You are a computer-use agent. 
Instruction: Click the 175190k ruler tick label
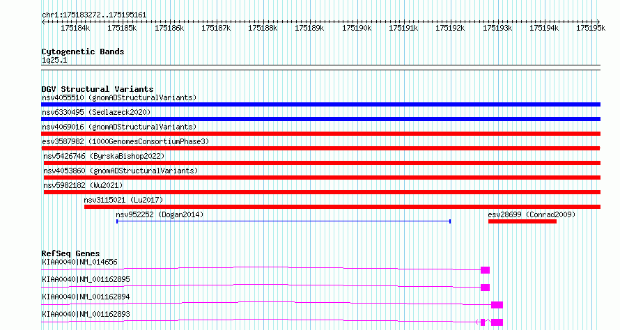coord(357,28)
